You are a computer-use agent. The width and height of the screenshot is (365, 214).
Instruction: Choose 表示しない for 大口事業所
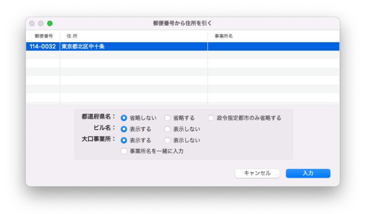168,140
